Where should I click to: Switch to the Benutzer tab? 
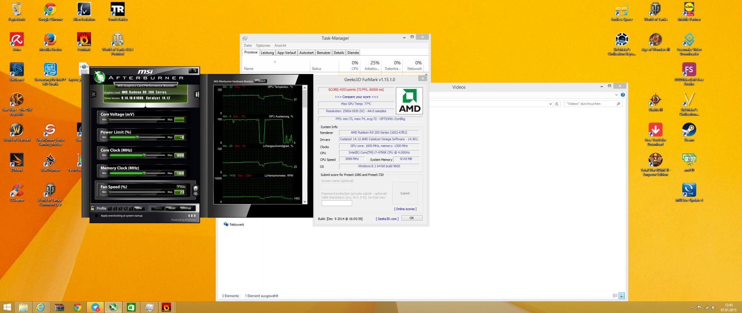[324, 53]
